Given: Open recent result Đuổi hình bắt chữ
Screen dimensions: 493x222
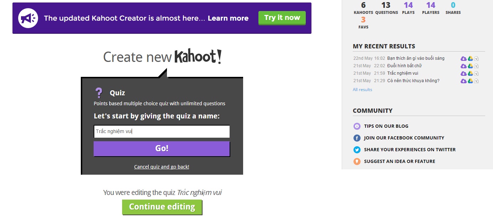Looking at the screenshot, I should click(x=404, y=66).
